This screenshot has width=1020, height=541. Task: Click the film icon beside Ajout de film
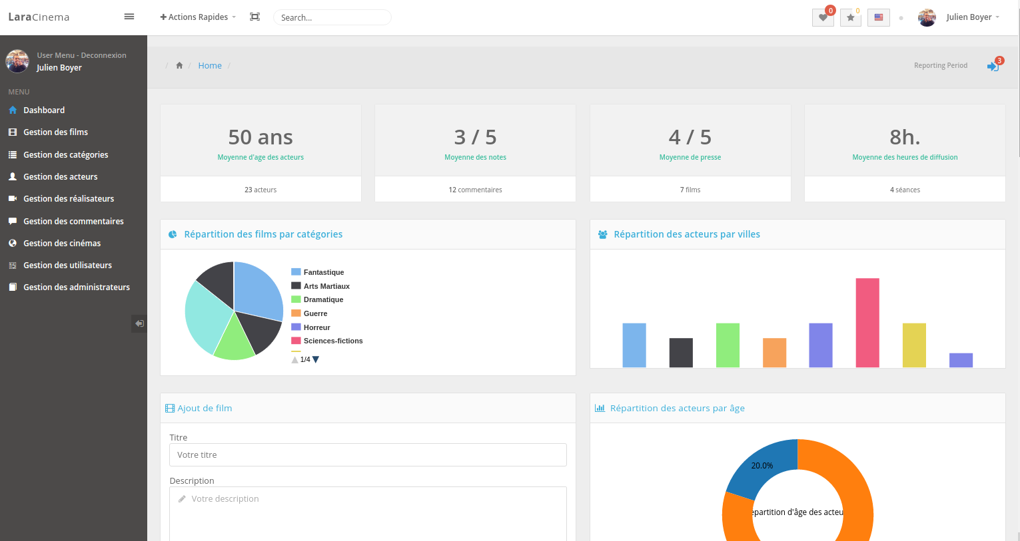tap(170, 409)
